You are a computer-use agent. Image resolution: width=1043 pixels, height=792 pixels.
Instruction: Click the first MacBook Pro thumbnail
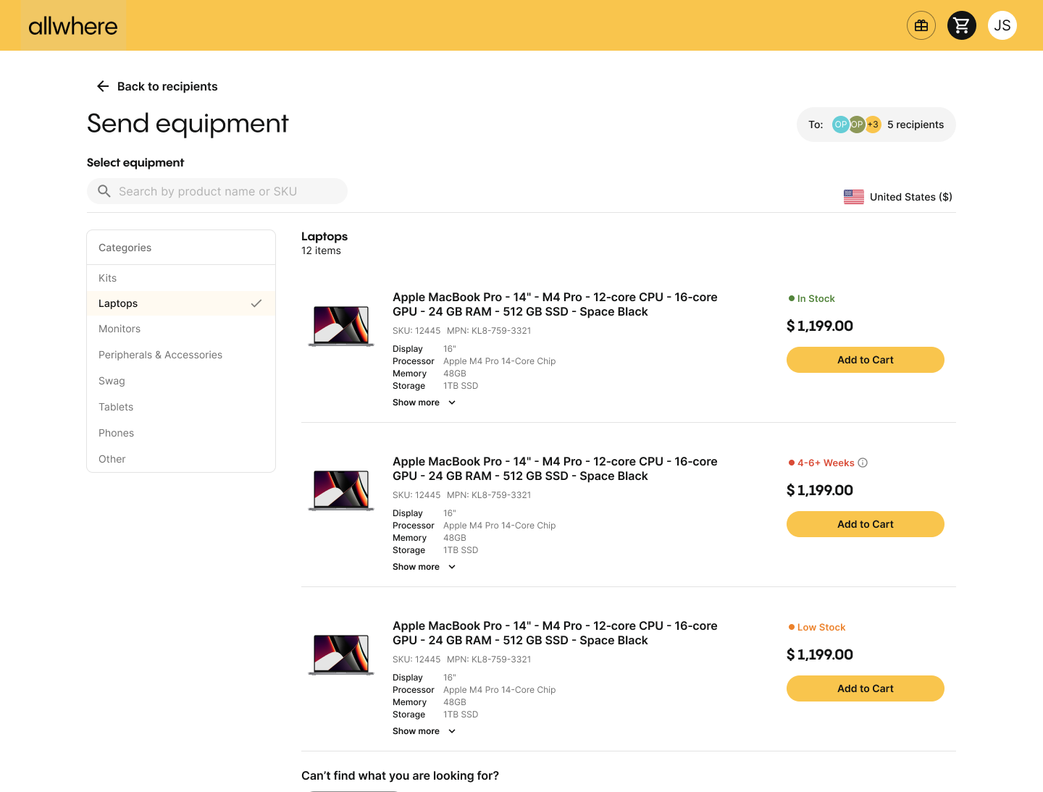pos(341,326)
